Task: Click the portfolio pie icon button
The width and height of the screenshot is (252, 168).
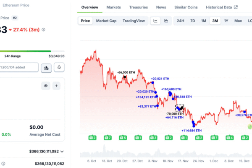Action: point(46,67)
